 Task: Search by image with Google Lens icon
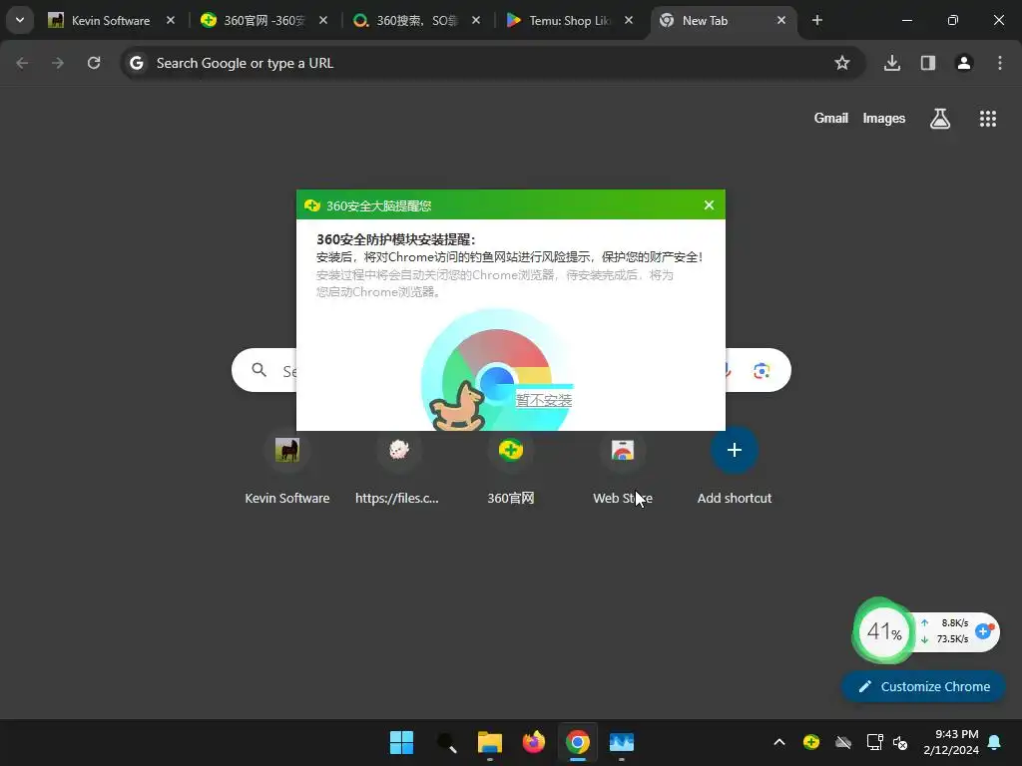(x=762, y=371)
